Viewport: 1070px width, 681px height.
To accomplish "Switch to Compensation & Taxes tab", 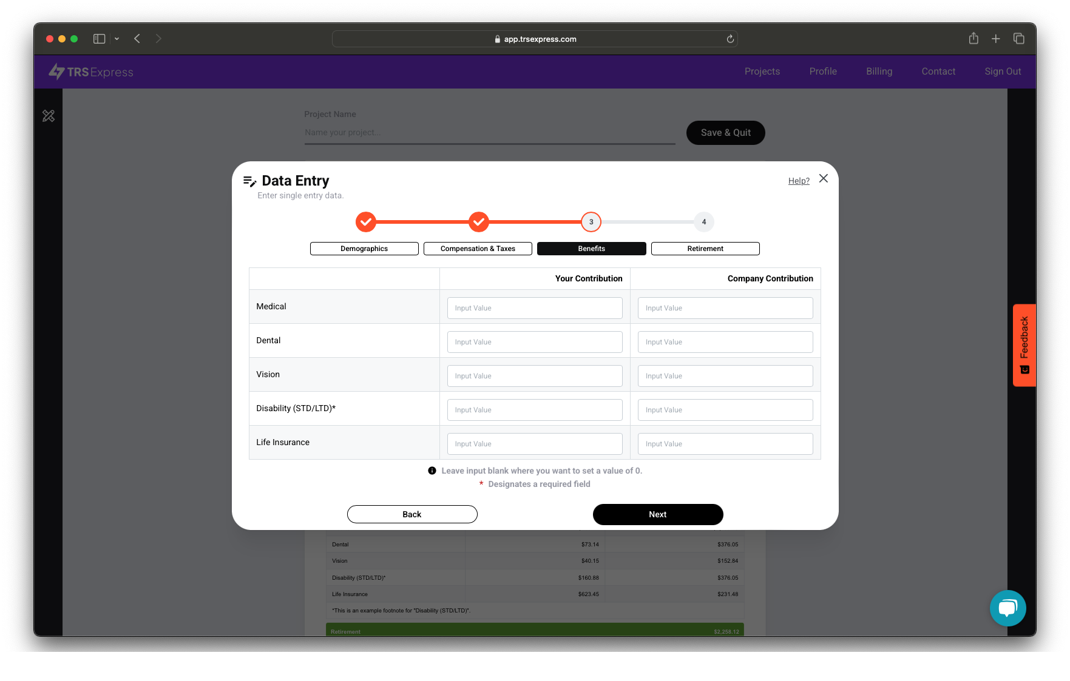I will coord(478,249).
